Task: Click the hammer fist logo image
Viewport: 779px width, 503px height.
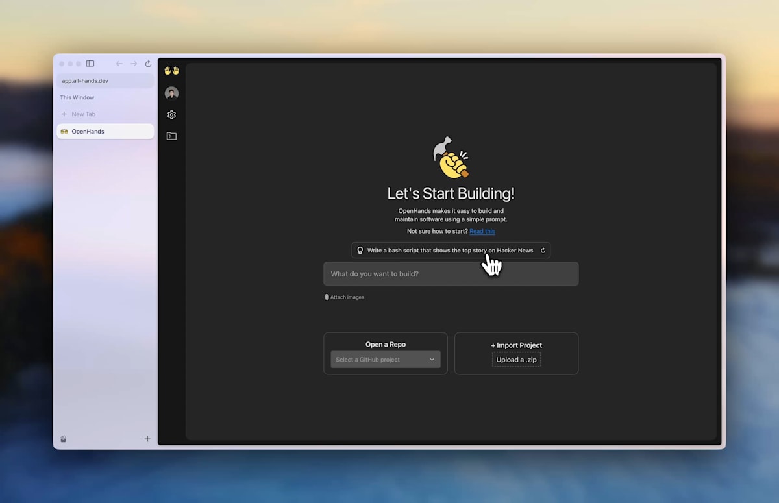Action: (451, 157)
